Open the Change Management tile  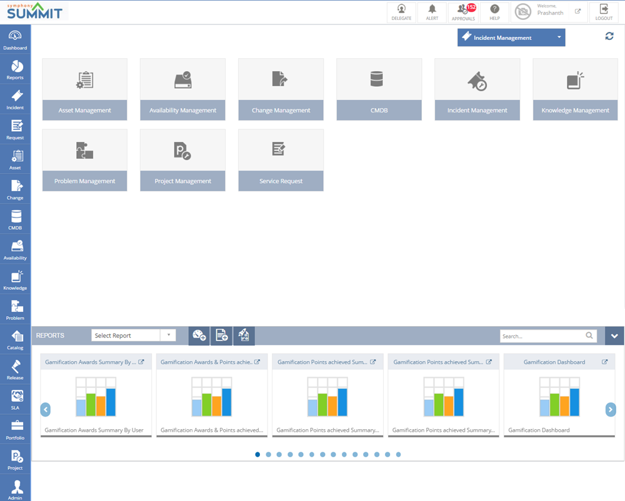point(281,89)
